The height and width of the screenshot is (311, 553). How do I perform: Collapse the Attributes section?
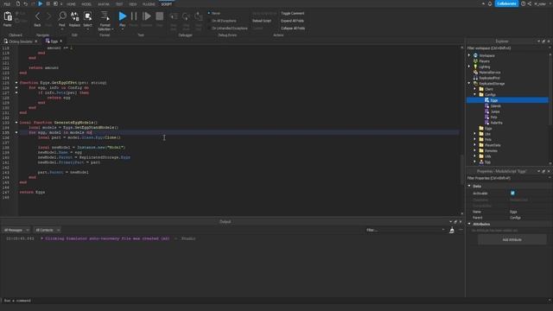pos(469,224)
